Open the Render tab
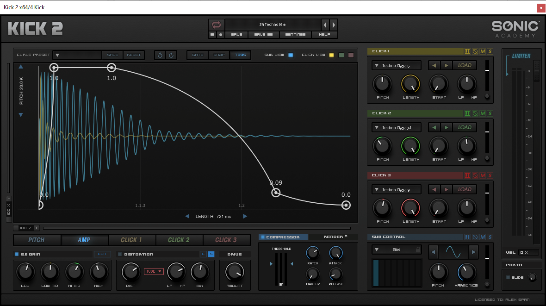Screen dimensions: 546x306 coord(334,237)
